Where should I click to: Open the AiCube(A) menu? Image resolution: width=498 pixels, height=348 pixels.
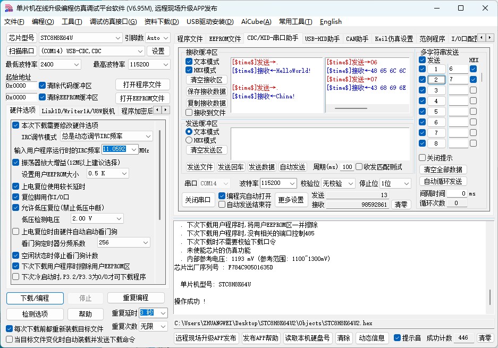256,22
